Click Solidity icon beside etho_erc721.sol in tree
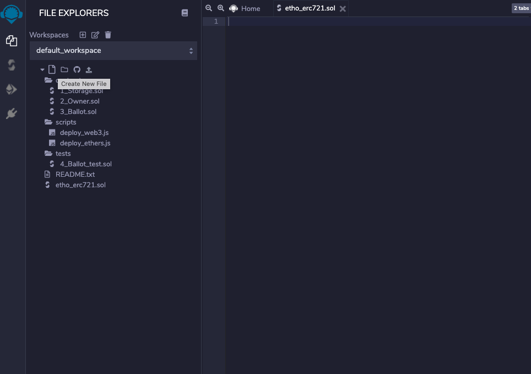Image resolution: width=531 pixels, height=374 pixels. pyautogui.click(x=47, y=185)
